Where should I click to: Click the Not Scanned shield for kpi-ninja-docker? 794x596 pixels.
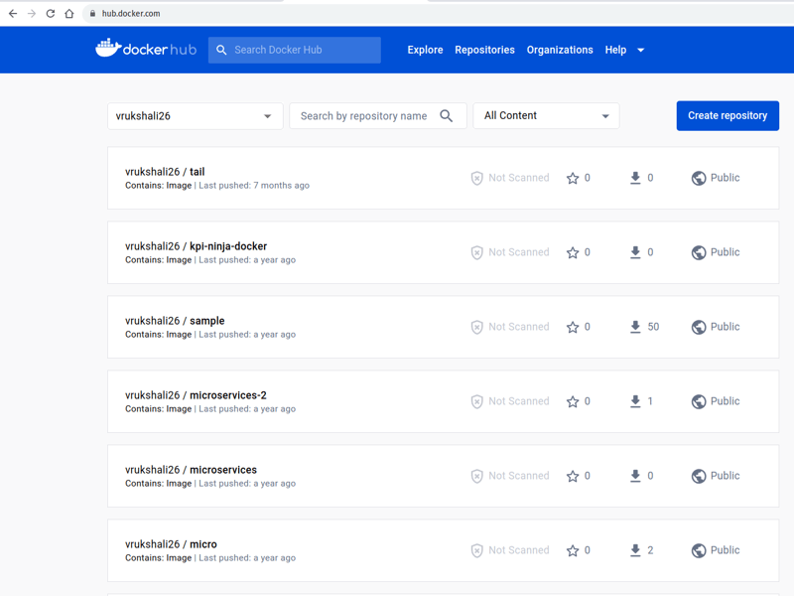[x=476, y=252]
